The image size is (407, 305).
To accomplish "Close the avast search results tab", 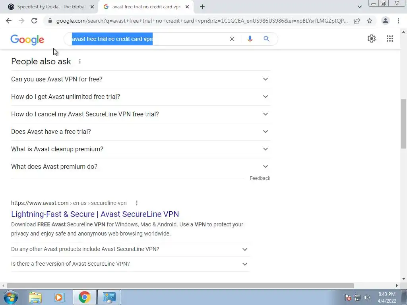I will point(187,7).
